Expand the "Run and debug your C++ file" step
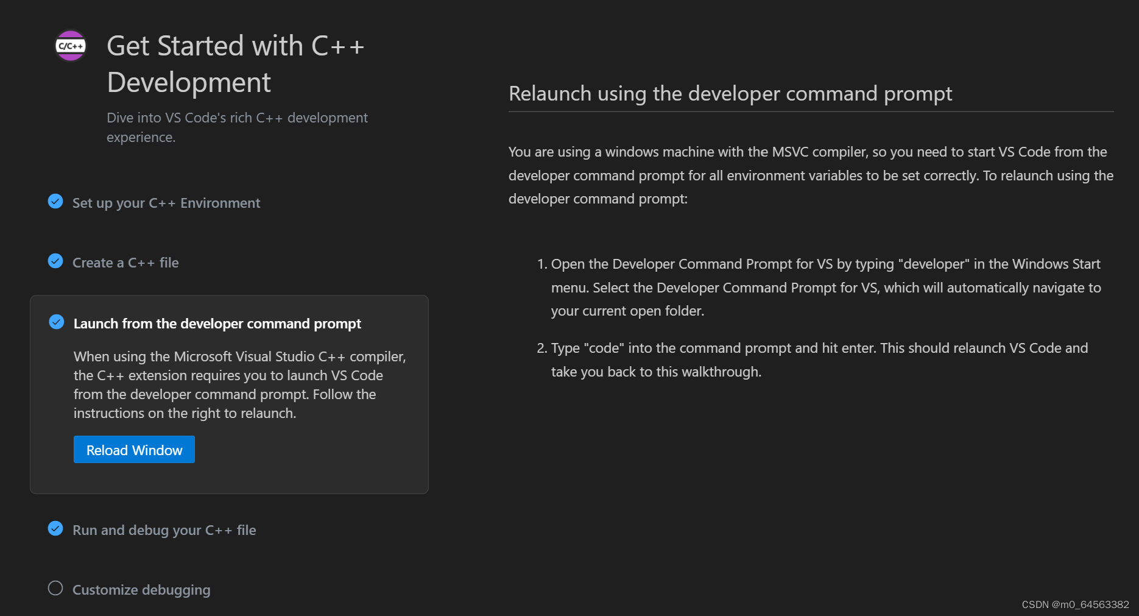Viewport: 1139px width, 616px height. click(164, 529)
